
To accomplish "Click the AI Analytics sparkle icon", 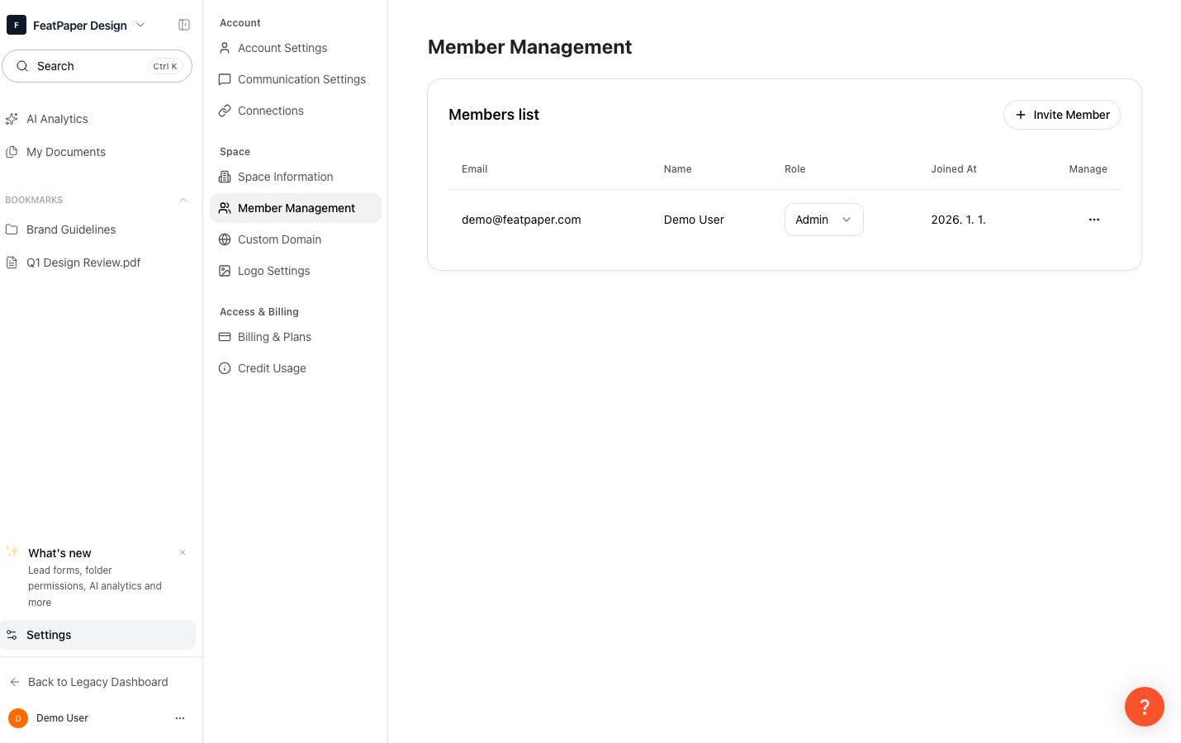I will point(12,119).
